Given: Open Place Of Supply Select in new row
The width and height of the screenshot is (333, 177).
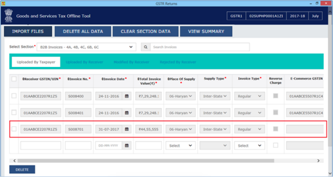Looking at the screenshot, I should pyautogui.click(x=180, y=146).
